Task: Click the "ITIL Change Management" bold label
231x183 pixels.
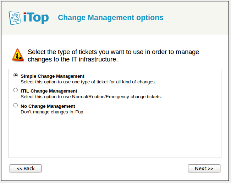Action: click(49, 91)
